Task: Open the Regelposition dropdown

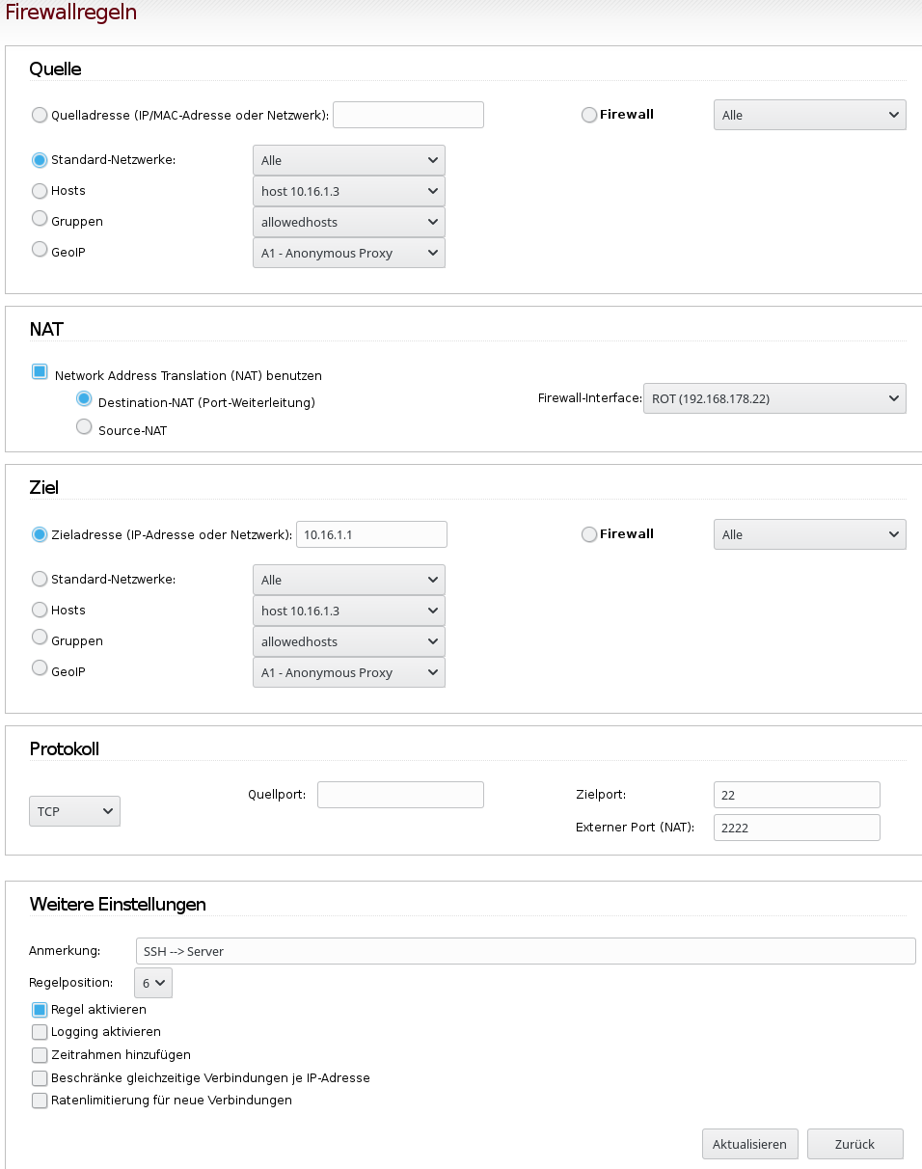Action: [153, 983]
